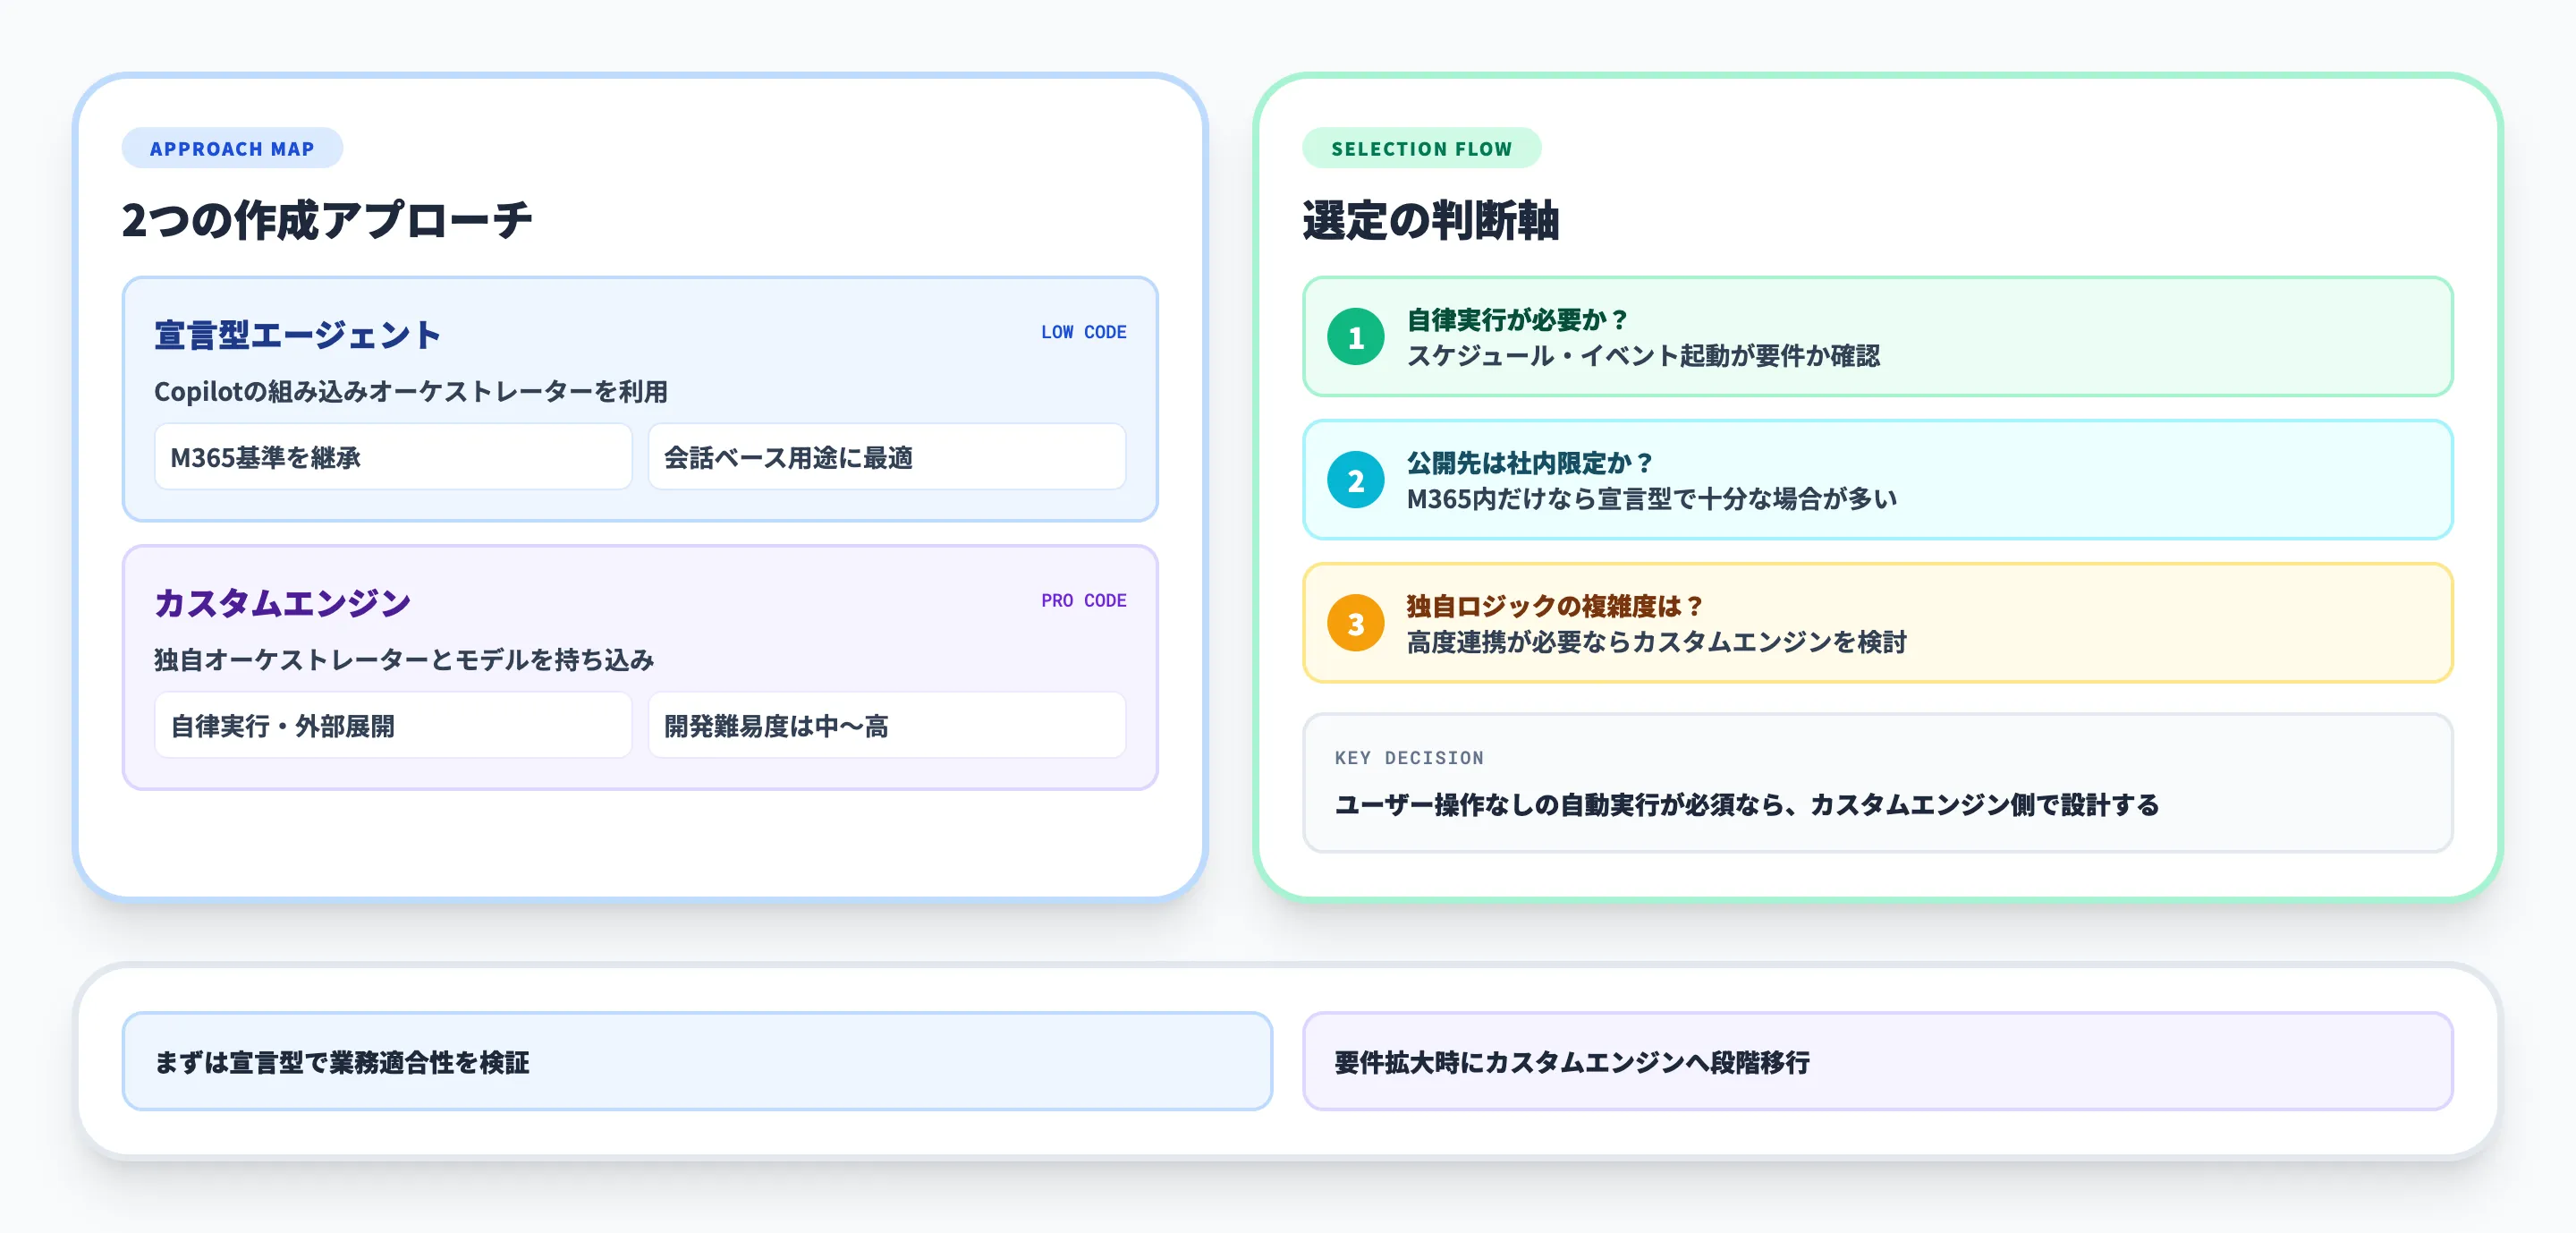Click the 会話ベース用途に最適 chip

pos(887,456)
